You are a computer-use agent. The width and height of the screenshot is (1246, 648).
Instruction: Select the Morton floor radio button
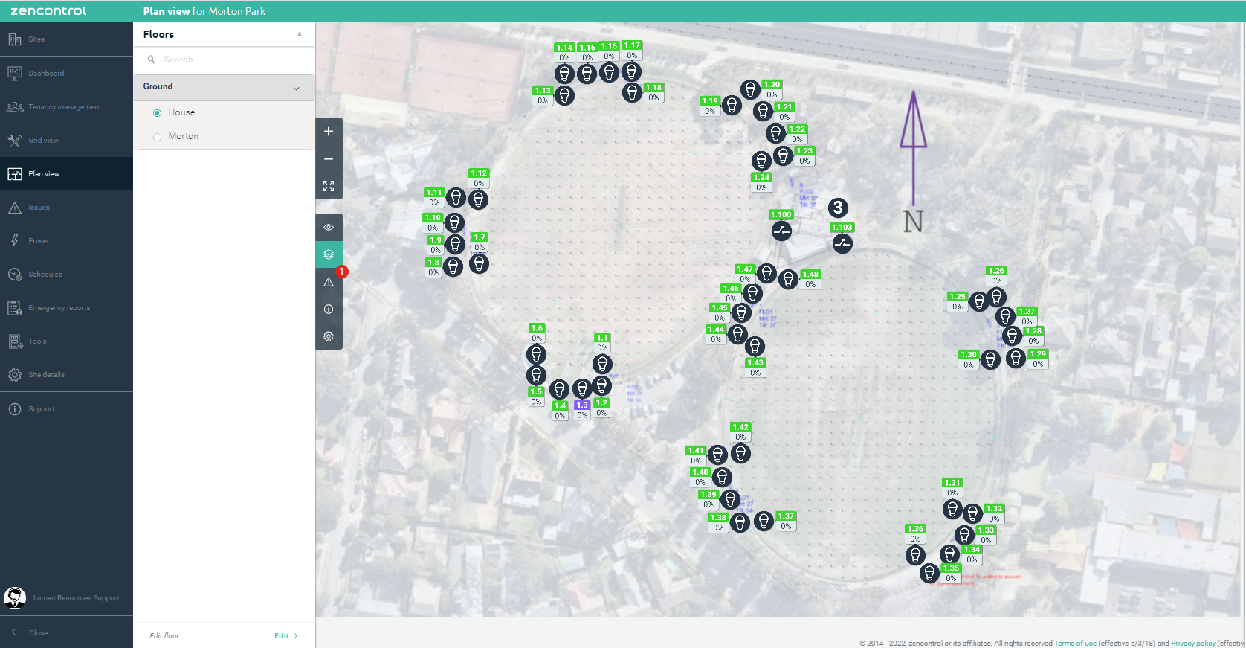pyautogui.click(x=157, y=137)
